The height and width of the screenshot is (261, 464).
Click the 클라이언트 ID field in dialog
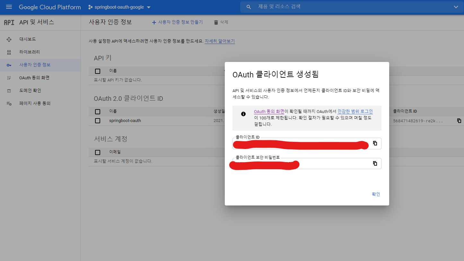click(x=307, y=144)
